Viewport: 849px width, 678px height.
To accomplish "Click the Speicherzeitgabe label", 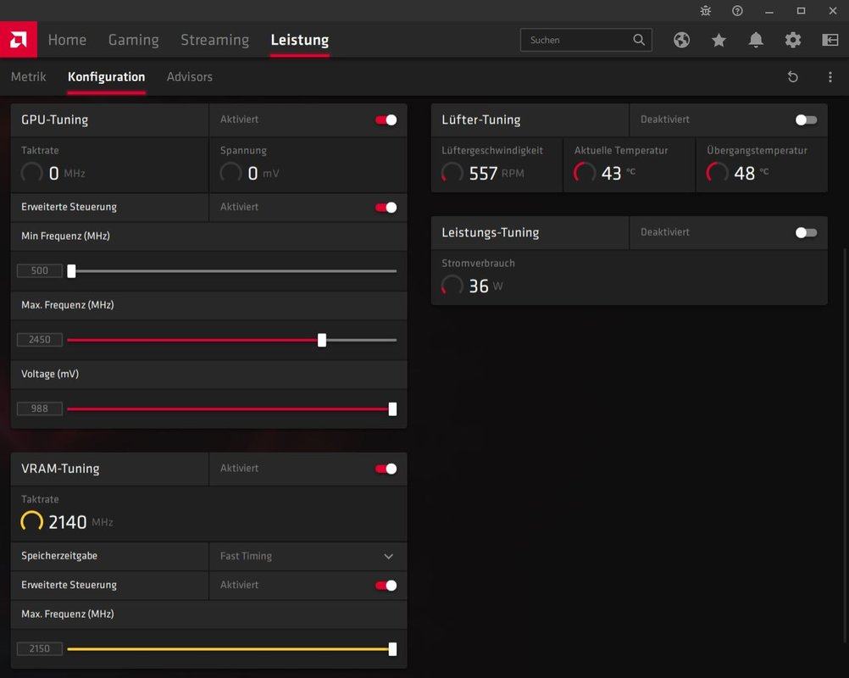I will [59, 556].
